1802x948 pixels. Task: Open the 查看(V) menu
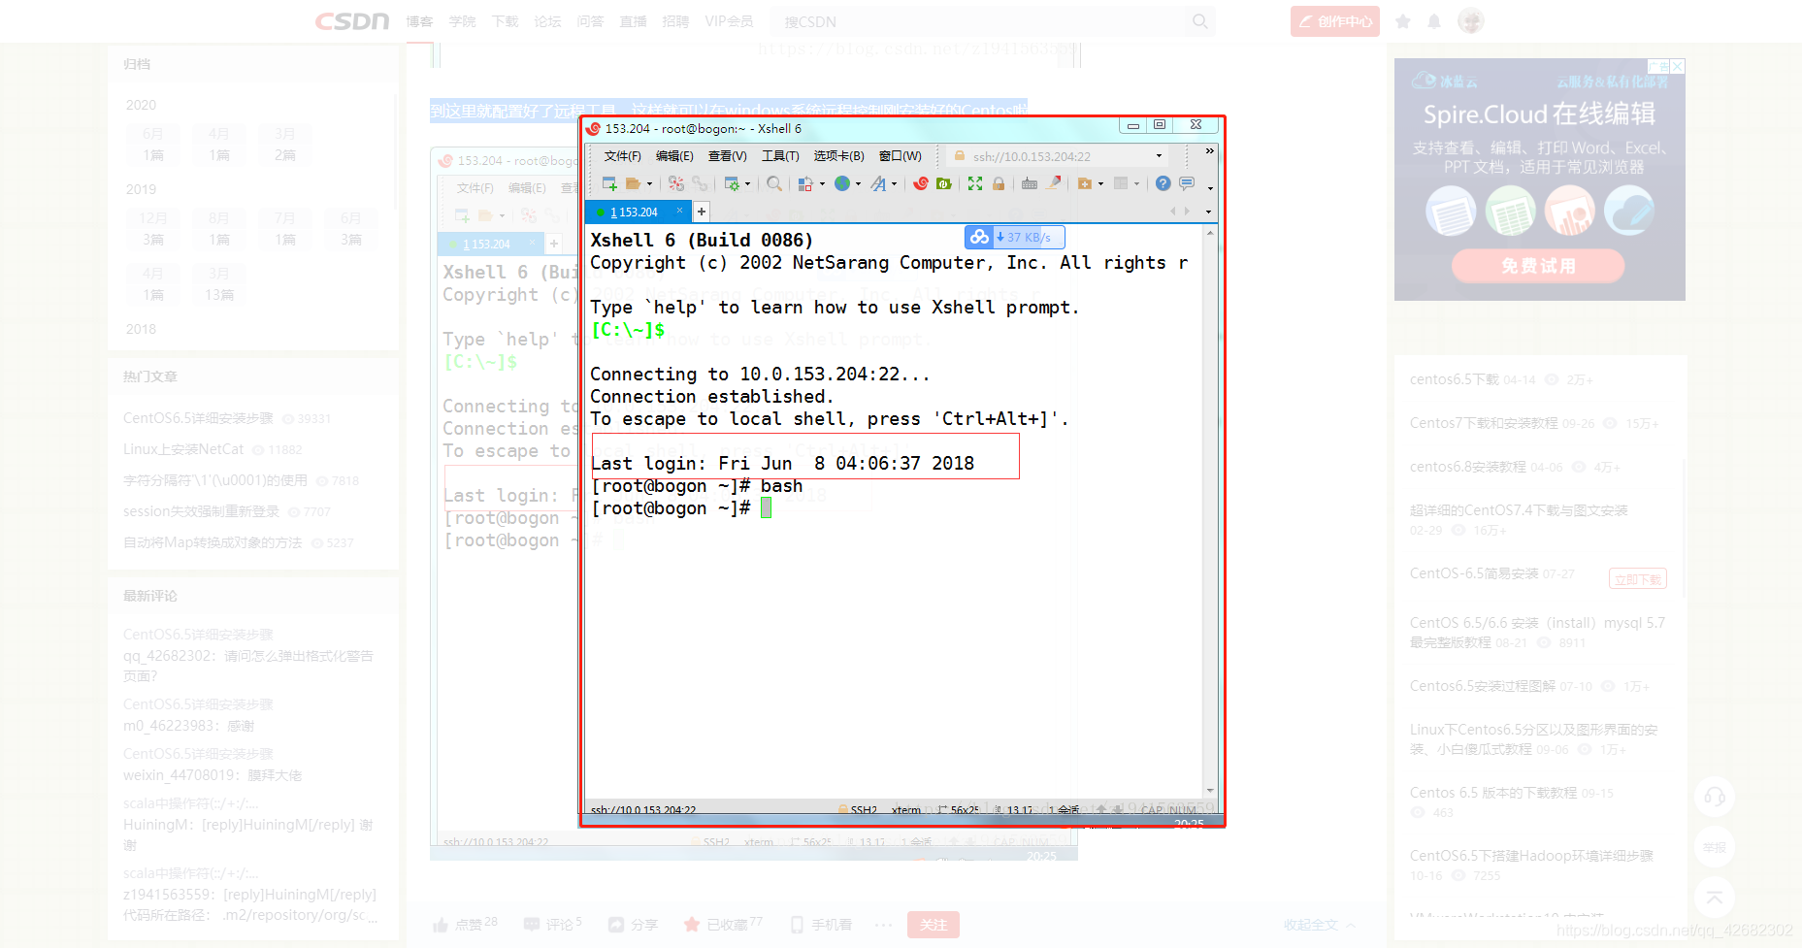727,156
